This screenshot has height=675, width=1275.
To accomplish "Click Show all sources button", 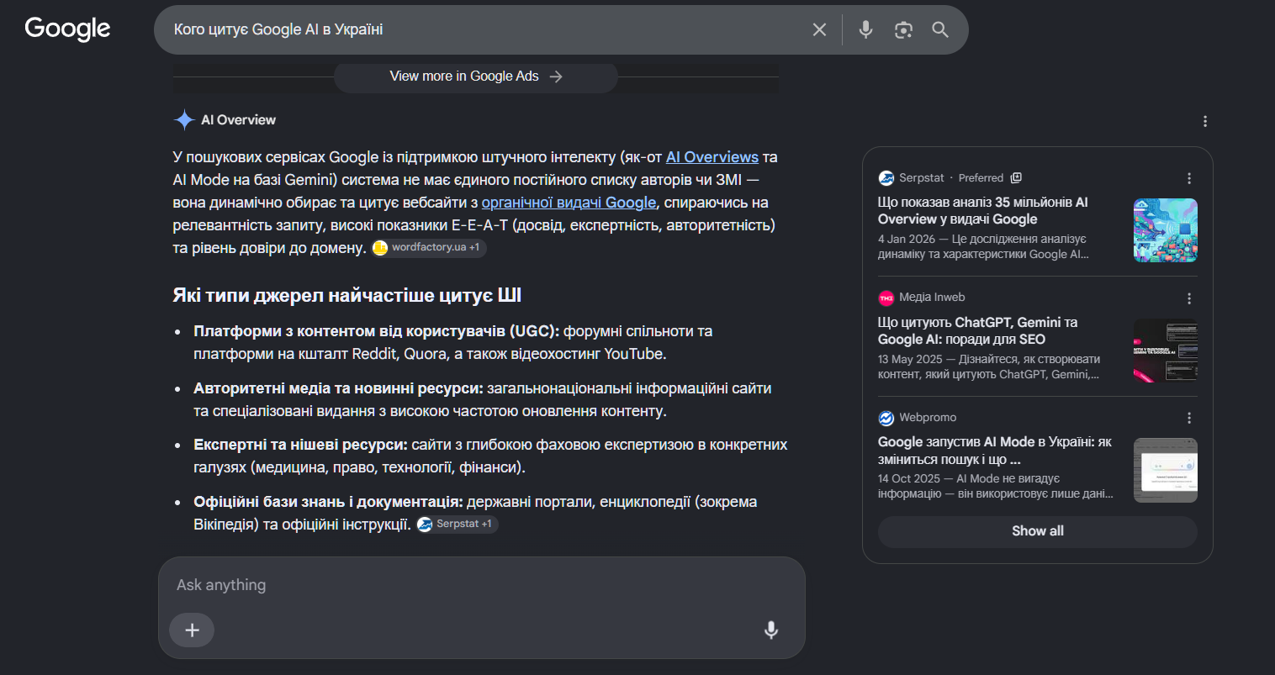I will 1038,531.
